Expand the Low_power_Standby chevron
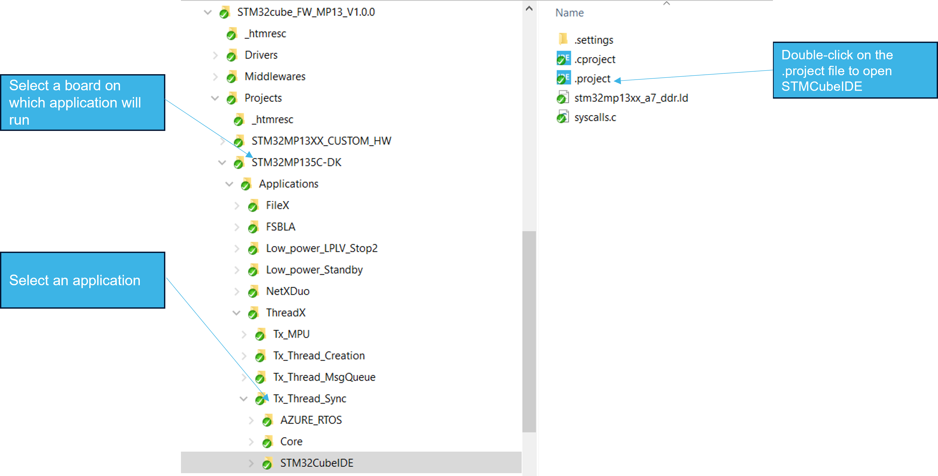 [237, 270]
